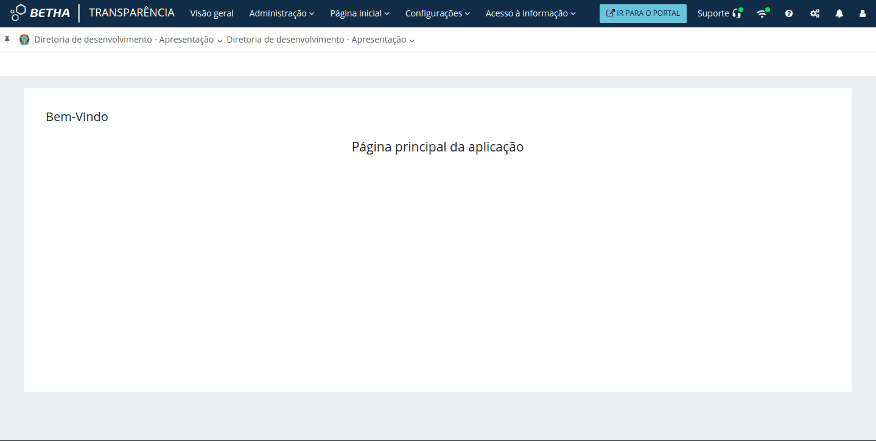876x441 pixels.
Task: Click the Bem-Vindo heading
Action: pos(76,117)
